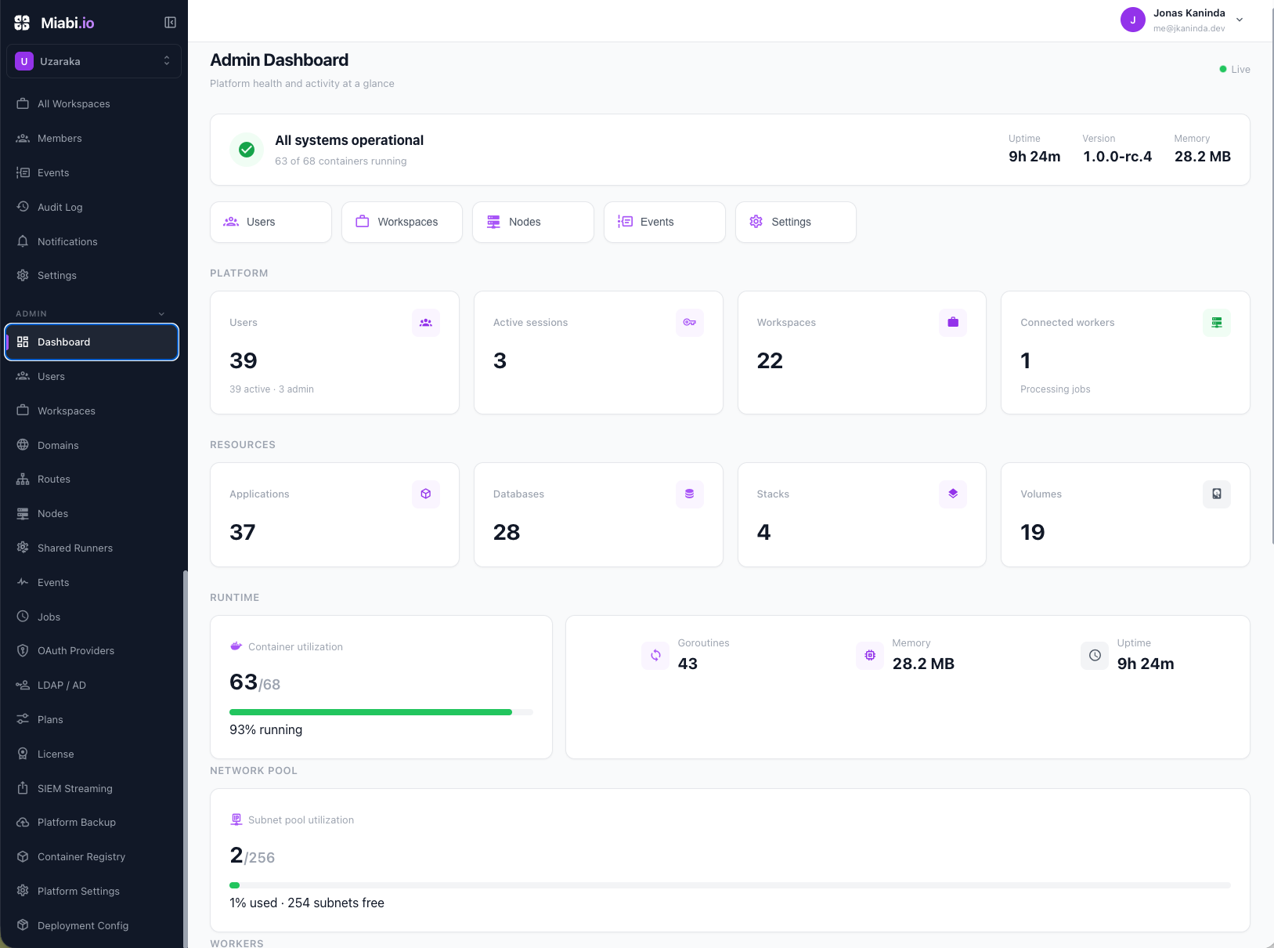
Task: Click the "93% running" text
Action: tap(266, 729)
